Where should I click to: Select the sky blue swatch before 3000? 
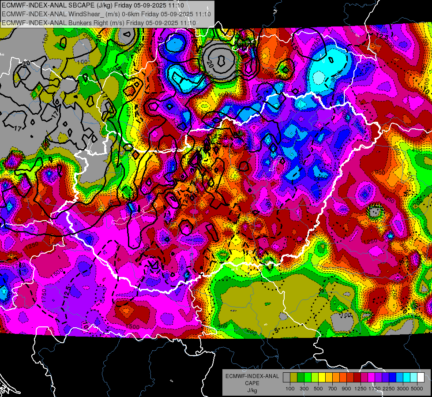click(399, 378)
